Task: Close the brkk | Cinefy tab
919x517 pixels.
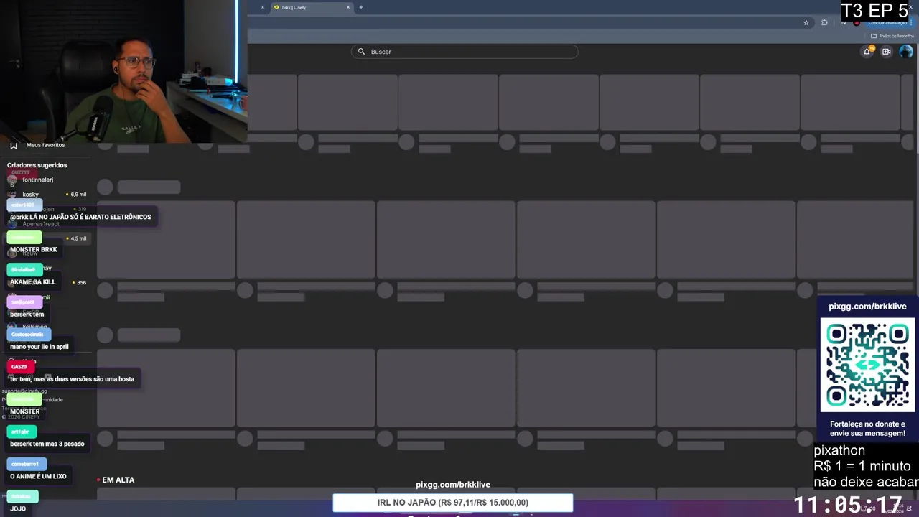Action: pos(348,7)
